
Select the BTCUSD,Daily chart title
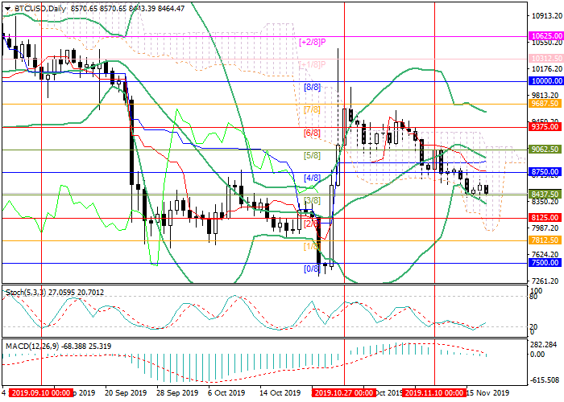point(39,8)
